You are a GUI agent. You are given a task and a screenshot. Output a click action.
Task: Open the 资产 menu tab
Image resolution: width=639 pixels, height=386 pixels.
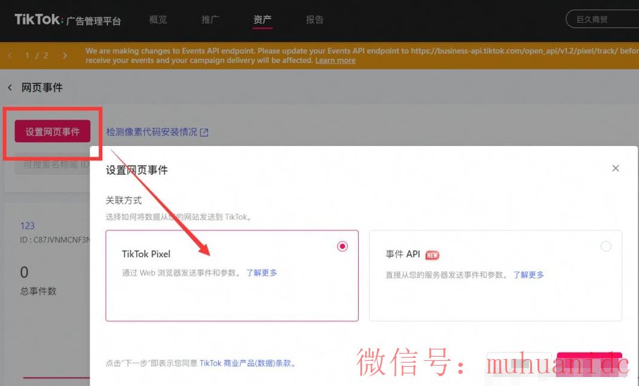pos(262,20)
